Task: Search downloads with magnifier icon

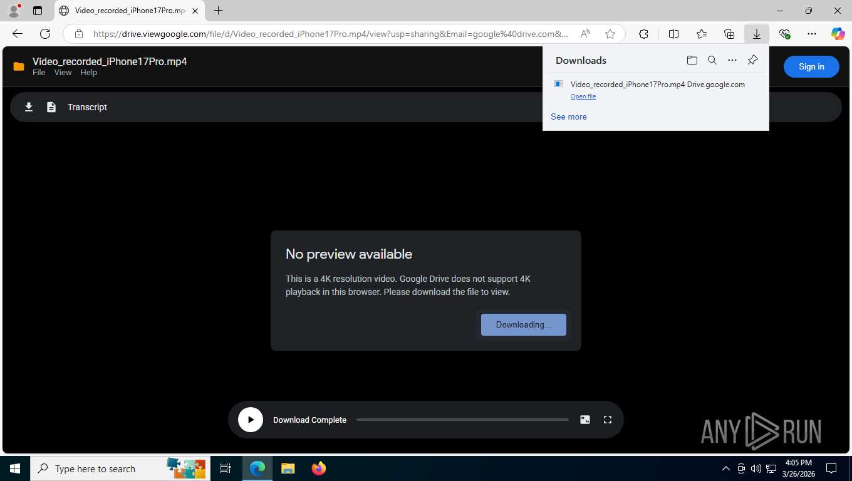Action: 712,60
